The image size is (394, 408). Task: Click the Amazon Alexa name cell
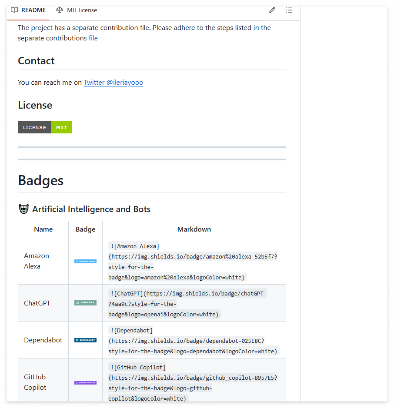[x=43, y=261]
